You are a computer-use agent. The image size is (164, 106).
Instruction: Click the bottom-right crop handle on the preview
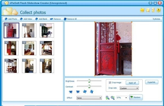(x=132, y=75)
